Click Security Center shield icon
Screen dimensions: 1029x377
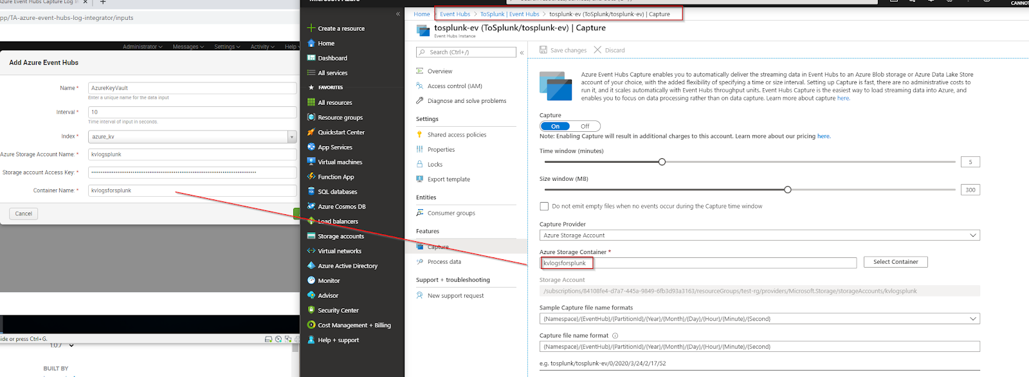click(x=311, y=310)
